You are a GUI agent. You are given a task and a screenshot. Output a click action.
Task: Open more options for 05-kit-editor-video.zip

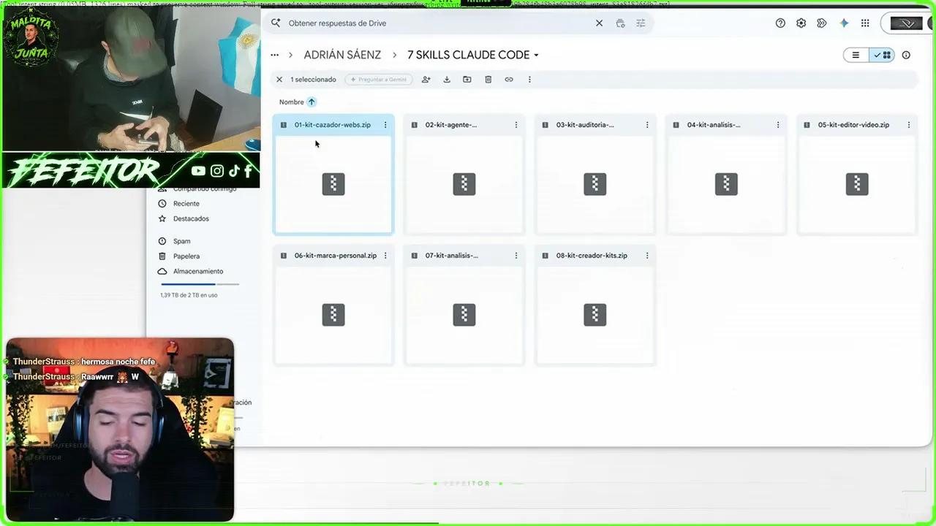909,125
